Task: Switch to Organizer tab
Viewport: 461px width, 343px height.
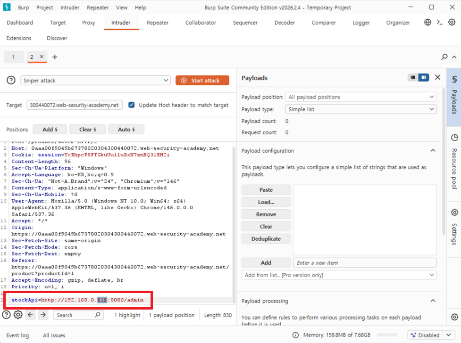Action: tap(398, 23)
